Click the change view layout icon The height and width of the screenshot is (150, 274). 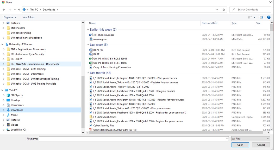coord(250,17)
